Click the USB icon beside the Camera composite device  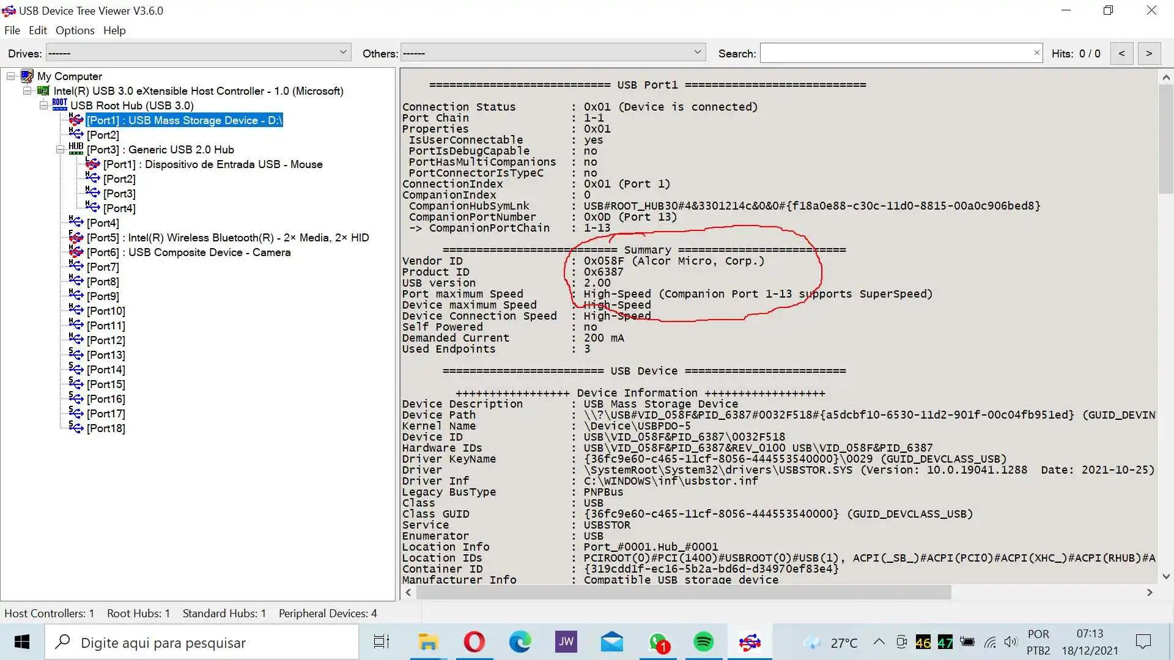click(x=76, y=252)
